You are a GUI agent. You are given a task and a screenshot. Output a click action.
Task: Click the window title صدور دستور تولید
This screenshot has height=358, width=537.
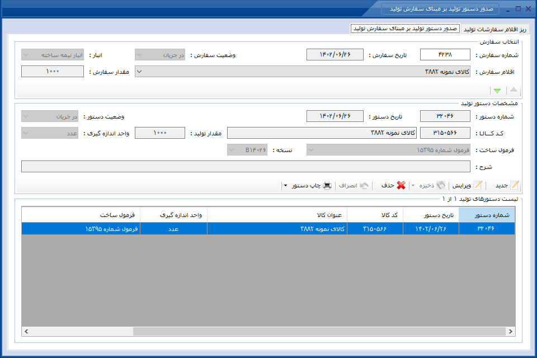441,8
